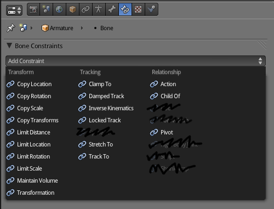Toggle pin icon for properties context

pos(10,28)
